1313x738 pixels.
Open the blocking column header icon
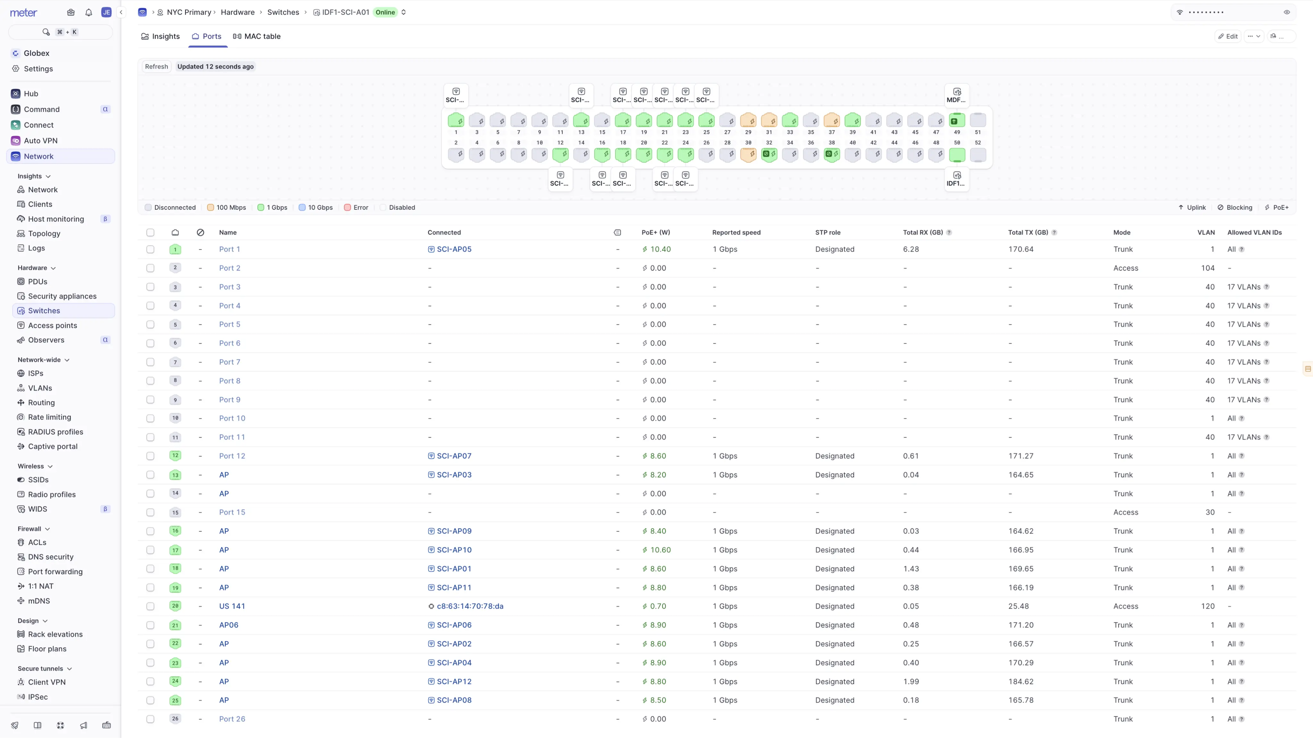click(200, 232)
